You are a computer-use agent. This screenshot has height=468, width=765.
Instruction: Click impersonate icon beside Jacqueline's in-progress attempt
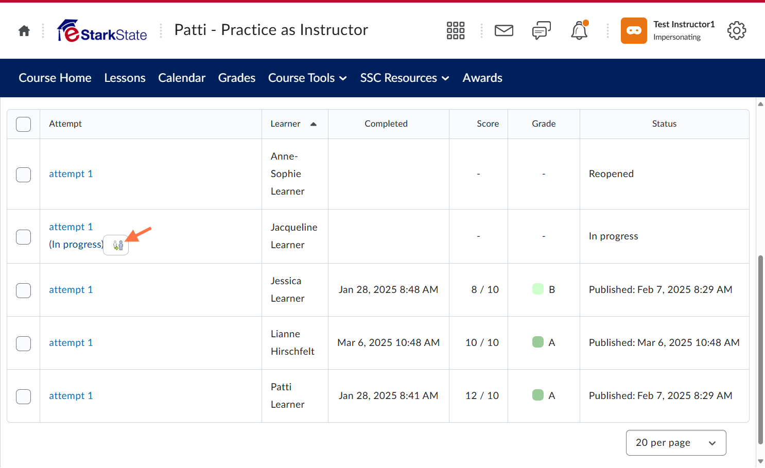pos(116,245)
